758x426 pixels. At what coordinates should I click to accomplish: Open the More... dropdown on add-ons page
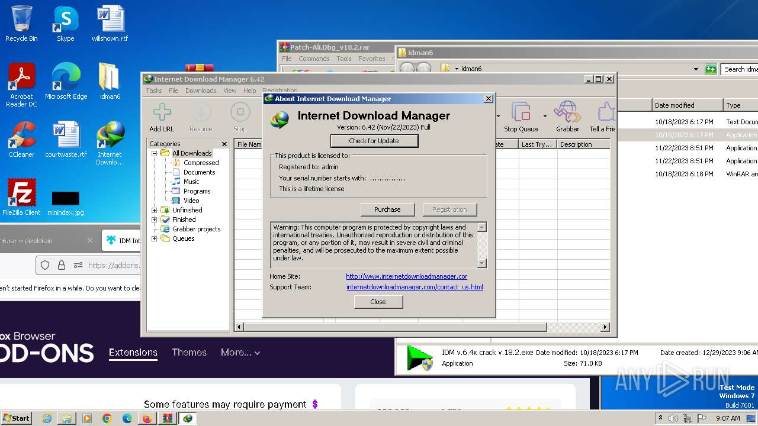(240, 352)
